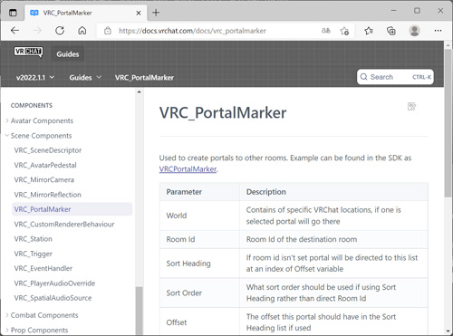The width and height of the screenshot is (453, 336).
Task: Open the Guides breadcrumb dropdown
Action: pos(85,78)
